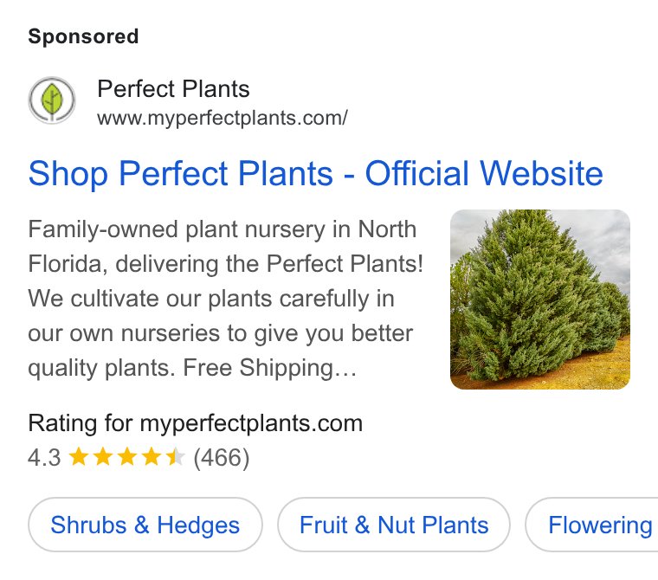Click the Perfect Plants green leaf logo
Image resolution: width=658 pixels, height=580 pixels.
[x=52, y=100]
